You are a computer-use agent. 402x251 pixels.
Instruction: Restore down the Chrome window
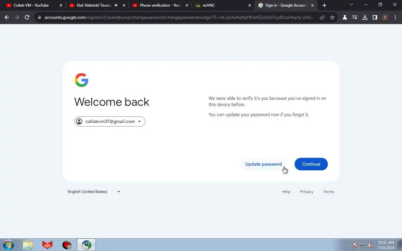tap(380, 5)
